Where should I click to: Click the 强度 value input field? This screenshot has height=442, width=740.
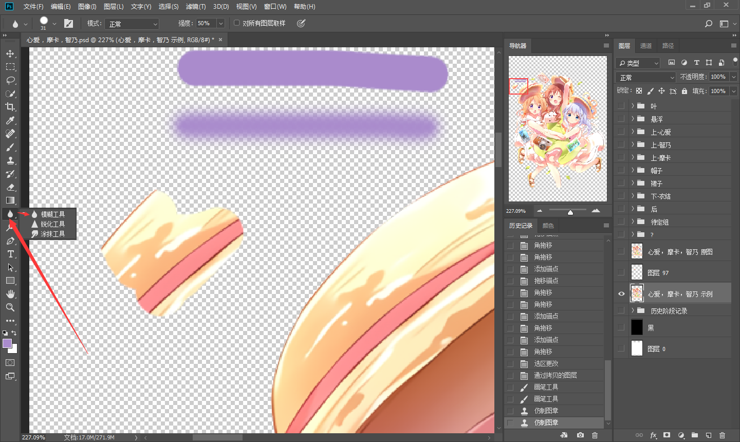tap(206, 23)
